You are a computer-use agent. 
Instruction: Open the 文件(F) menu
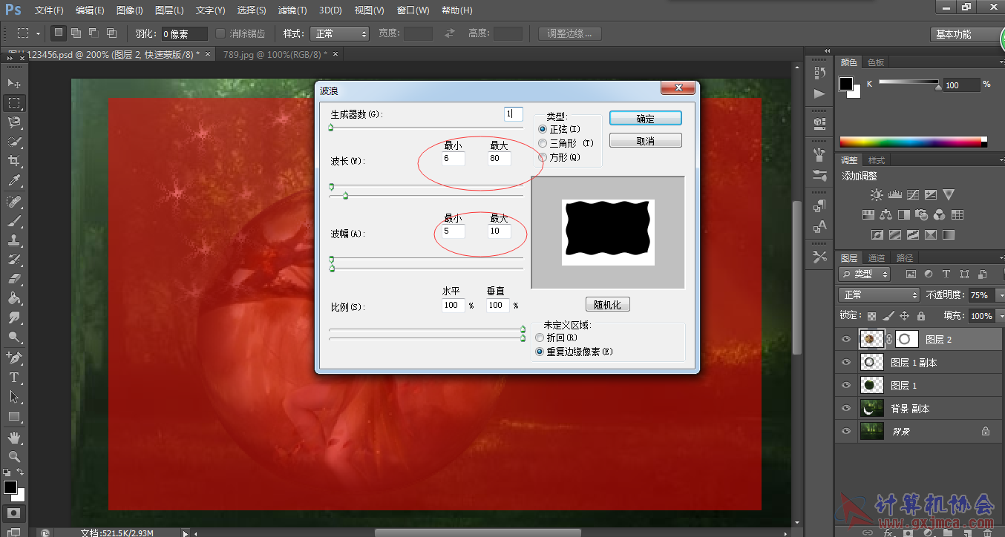[49, 10]
